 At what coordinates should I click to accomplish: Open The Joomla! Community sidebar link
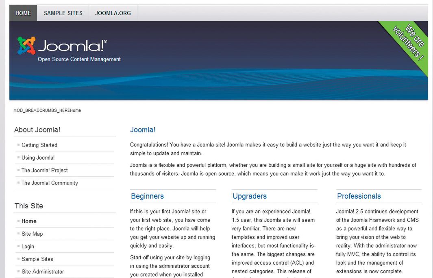(x=50, y=183)
